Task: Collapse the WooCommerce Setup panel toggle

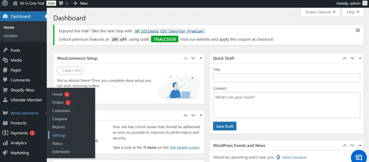Action: click(201, 58)
